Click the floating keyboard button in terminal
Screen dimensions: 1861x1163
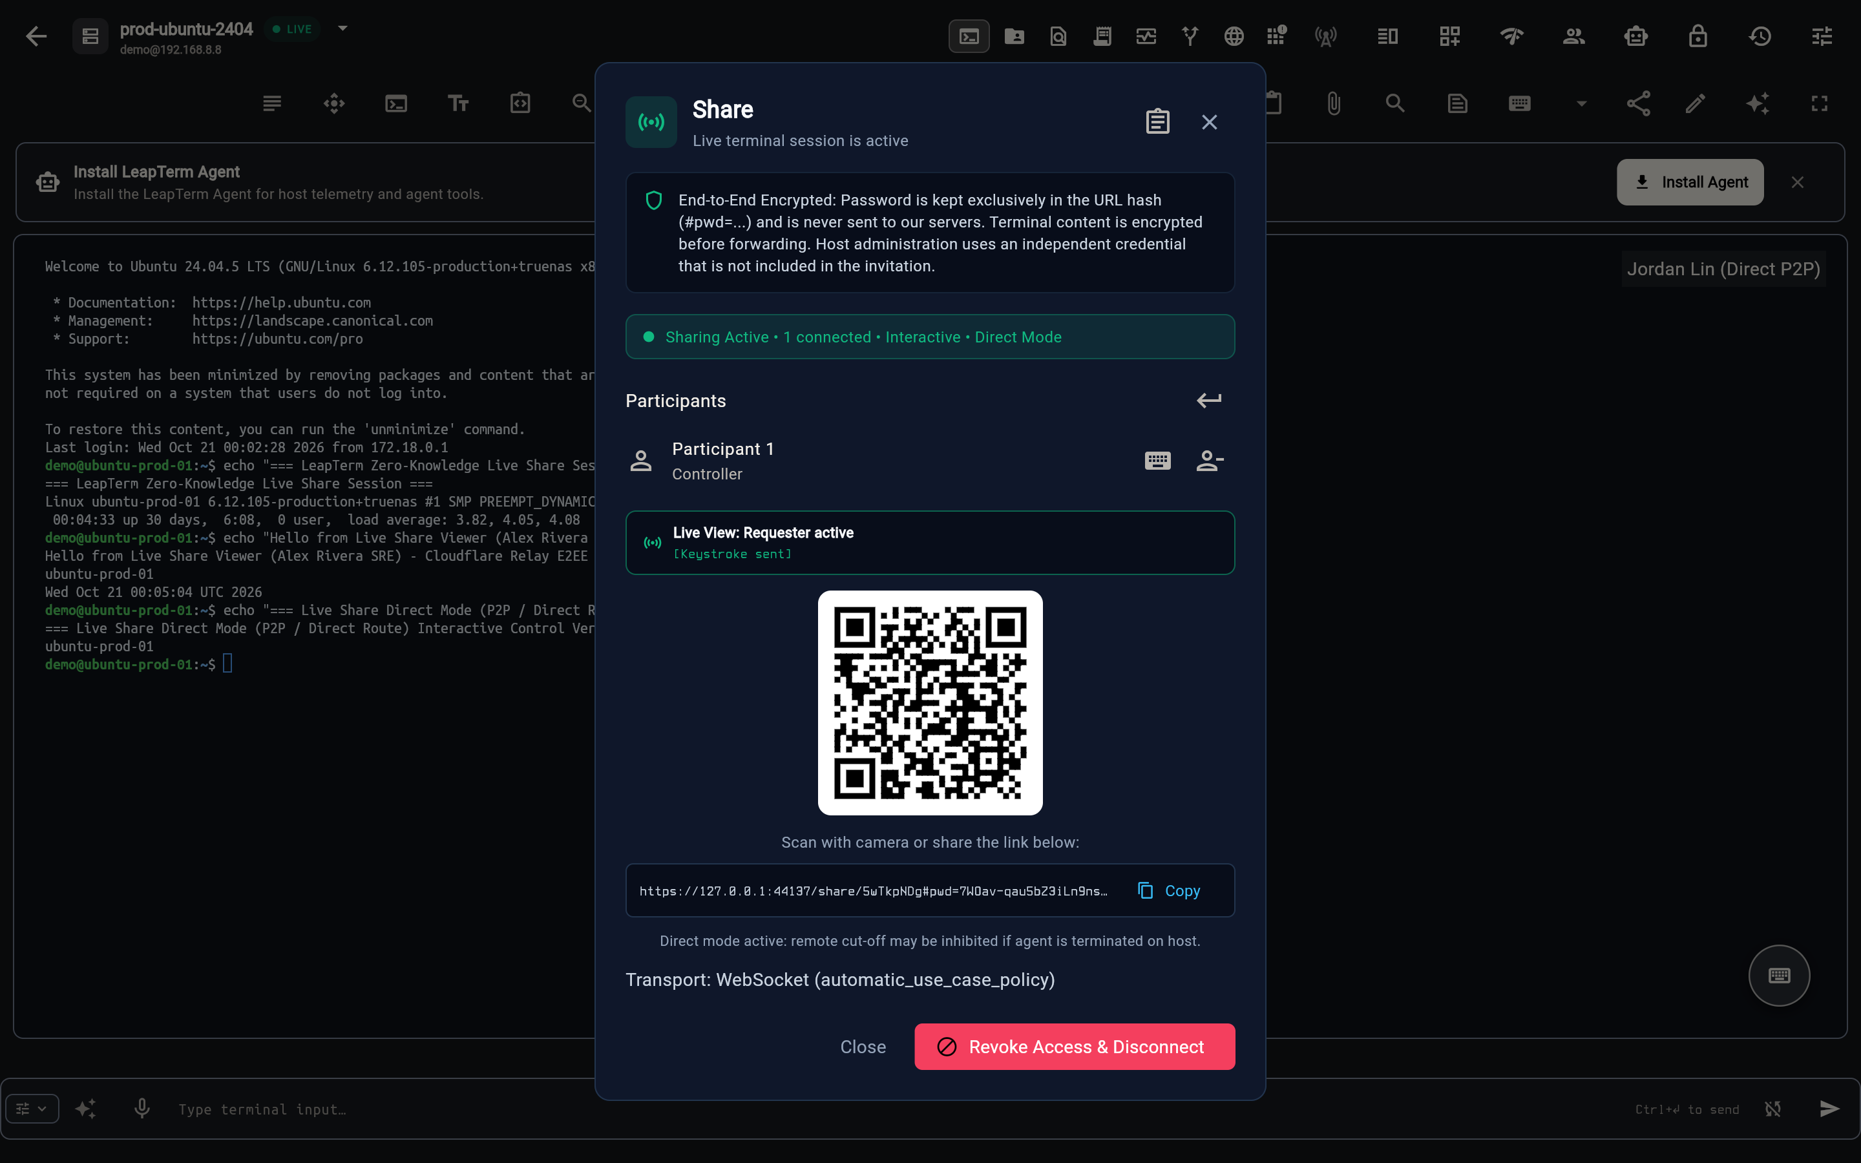(1779, 976)
